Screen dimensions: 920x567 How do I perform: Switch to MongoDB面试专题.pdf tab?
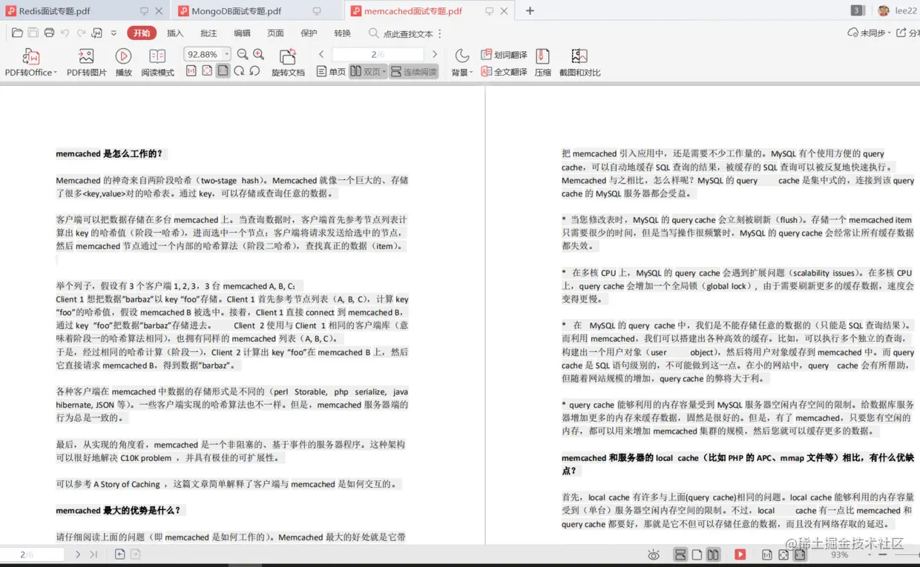tap(257, 11)
